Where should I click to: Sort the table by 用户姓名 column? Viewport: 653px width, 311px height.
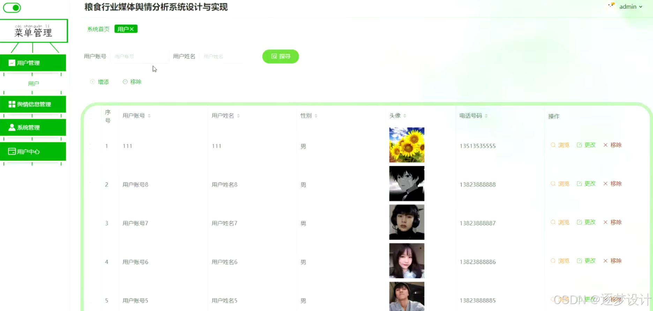[x=239, y=116]
